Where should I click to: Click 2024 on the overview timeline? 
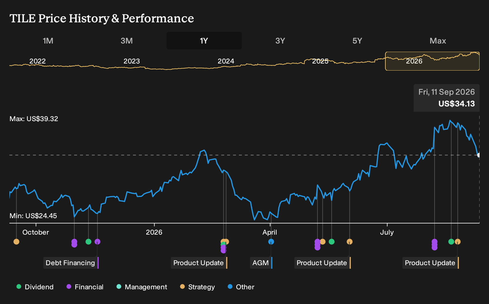226,61
